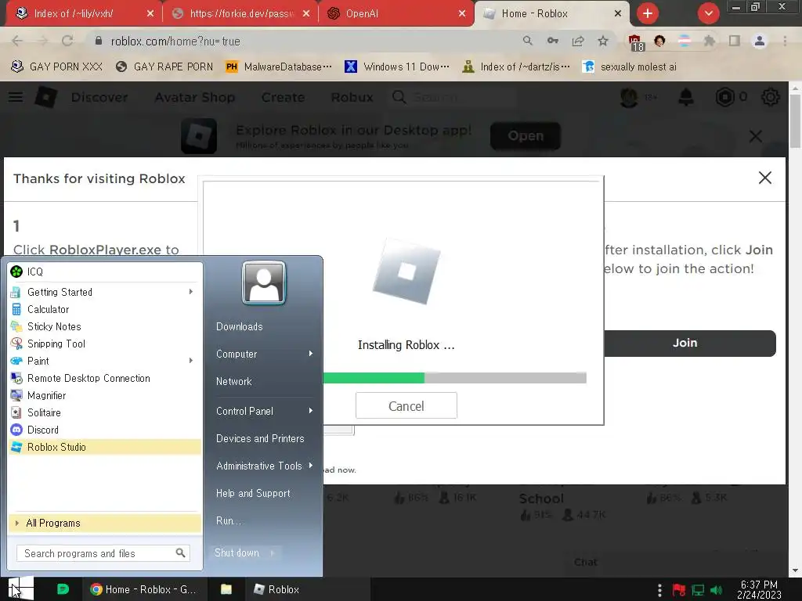Click the browser address bar URL
Screen dimensions: 802x601
[x=175, y=41]
